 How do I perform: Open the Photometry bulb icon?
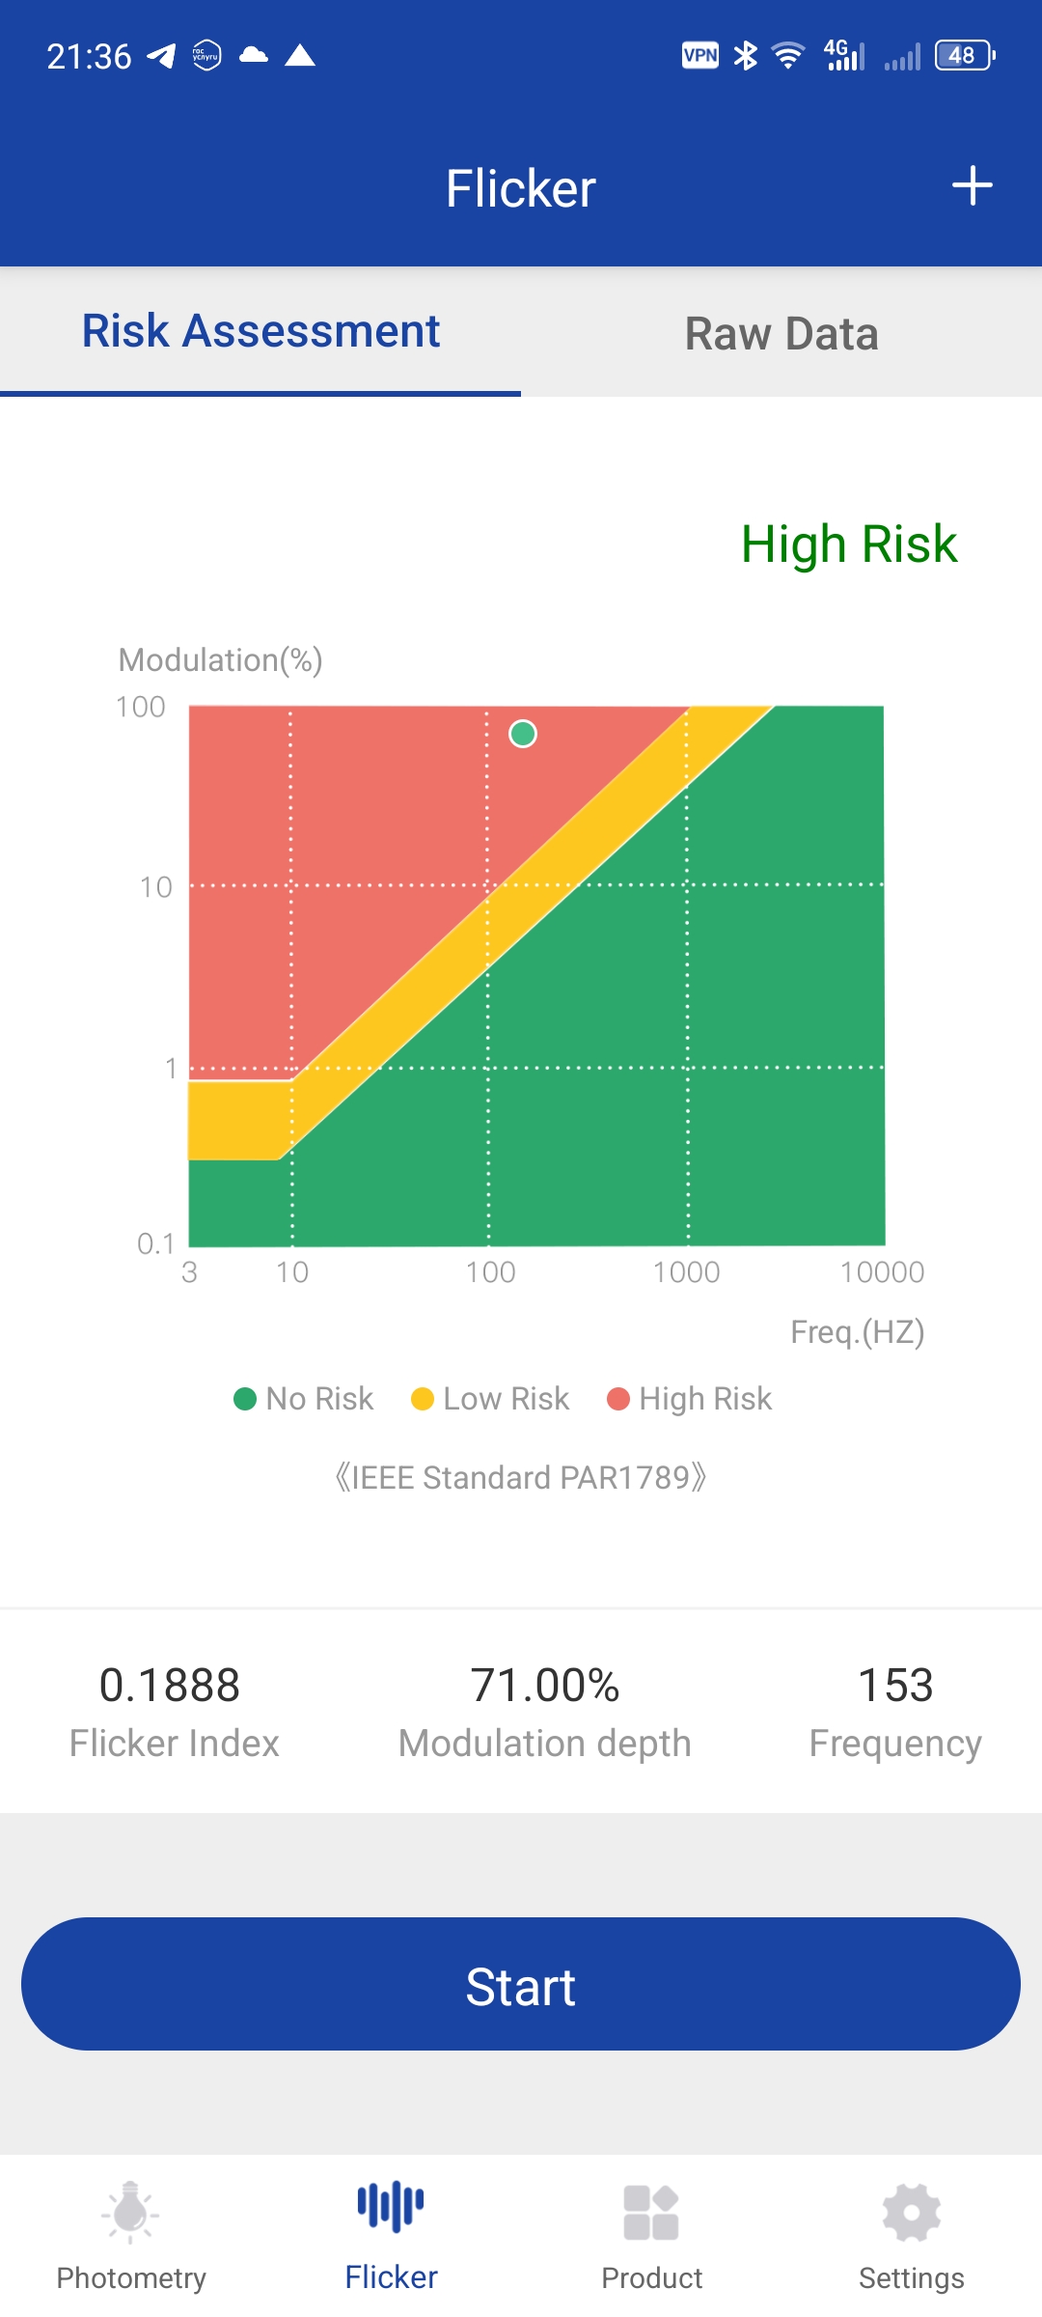click(130, 2211)
